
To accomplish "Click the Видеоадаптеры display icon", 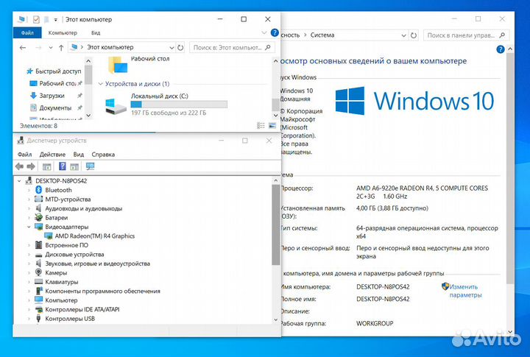I will [x=38, y=227].
